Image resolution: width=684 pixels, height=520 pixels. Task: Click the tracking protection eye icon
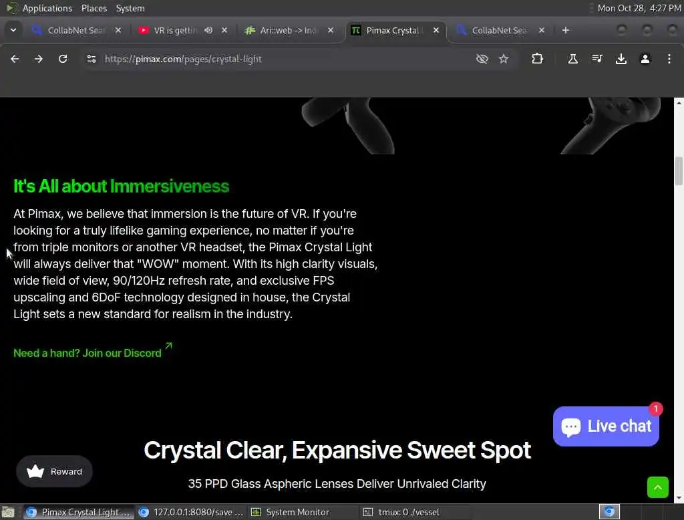coord(482,59)
